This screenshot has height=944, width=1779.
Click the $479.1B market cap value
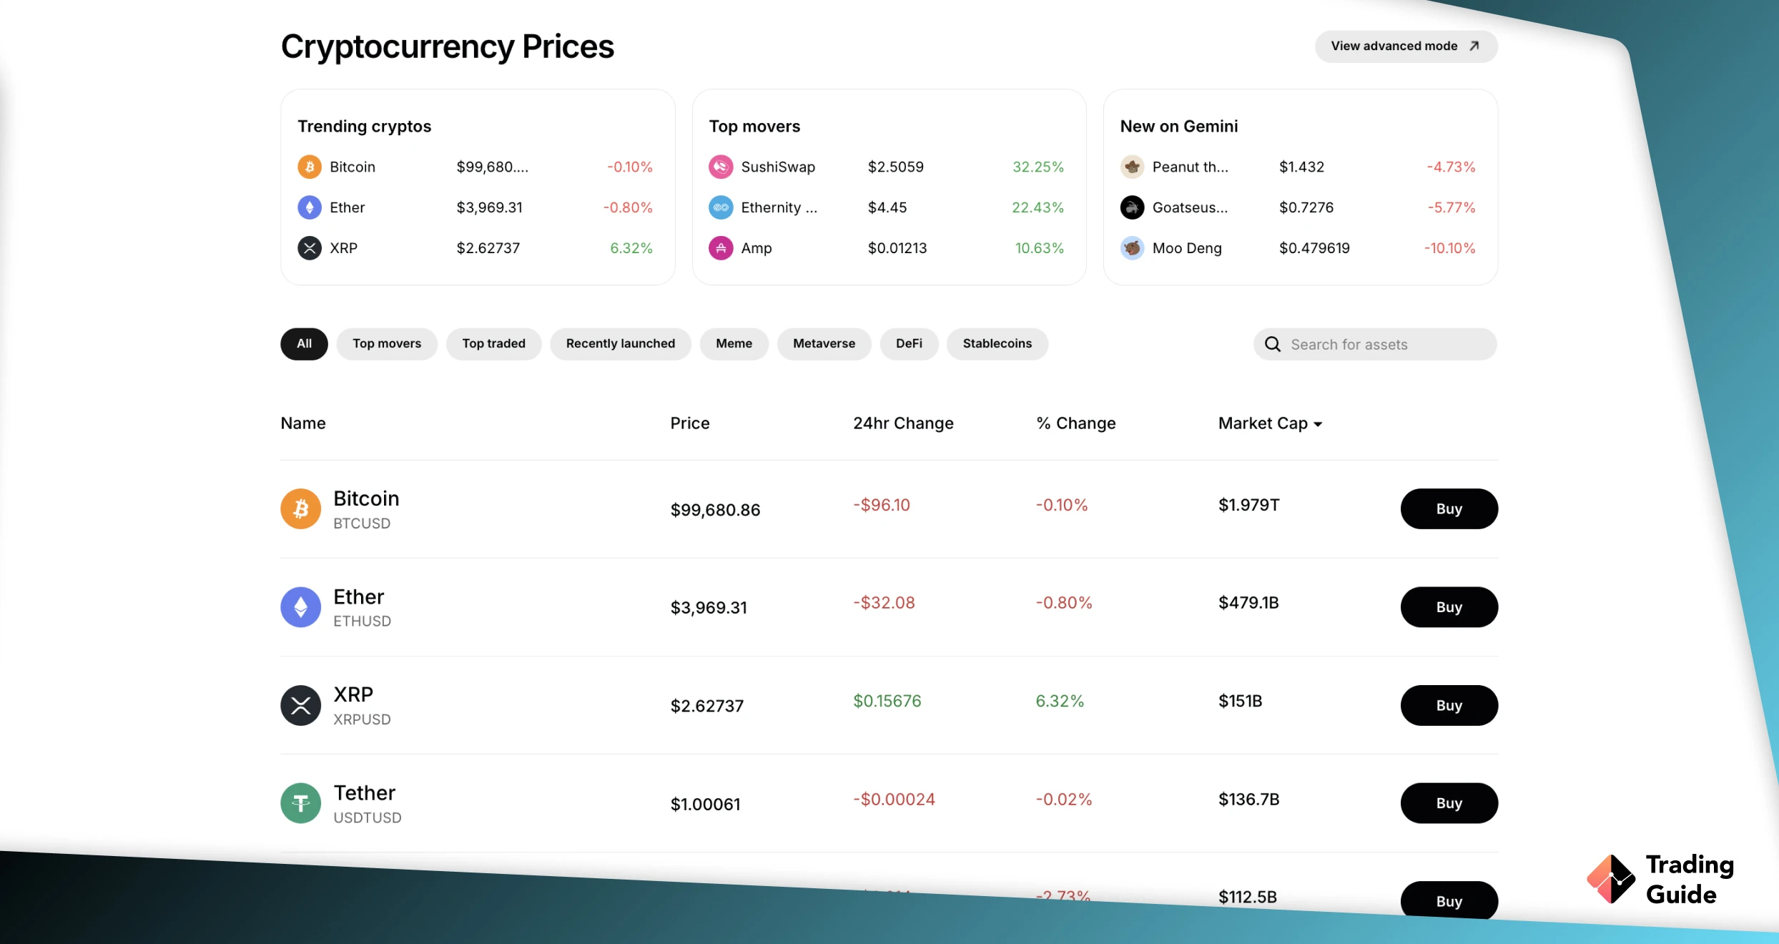1249,603
